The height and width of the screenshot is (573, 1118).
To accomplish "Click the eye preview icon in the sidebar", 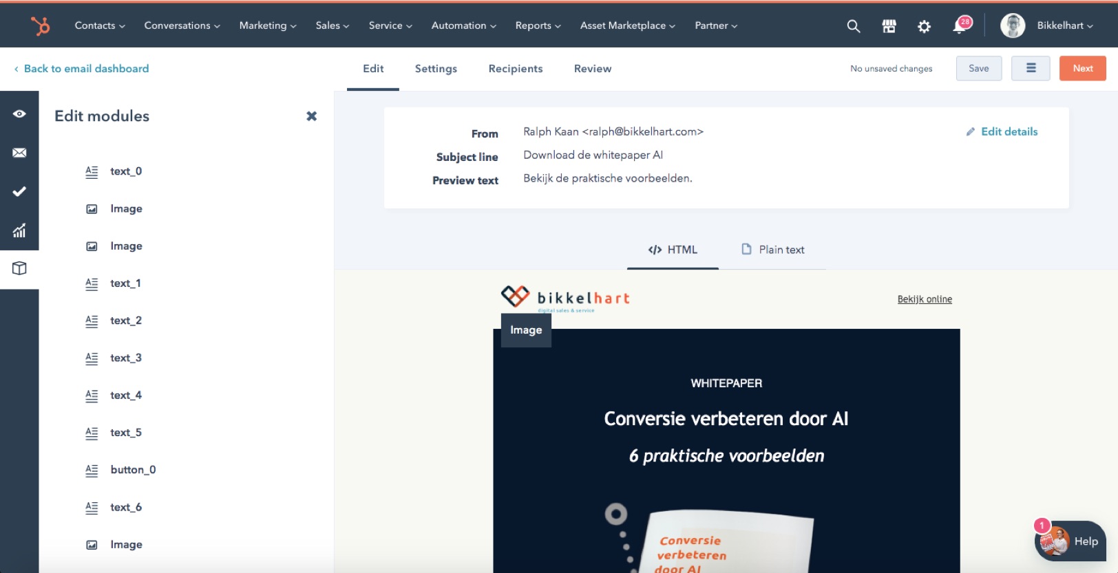I will [x=19, y=113].
